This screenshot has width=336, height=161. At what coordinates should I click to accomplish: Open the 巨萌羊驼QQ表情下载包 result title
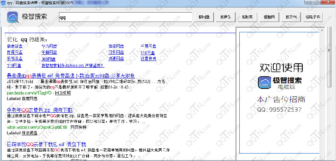point(47,144)
